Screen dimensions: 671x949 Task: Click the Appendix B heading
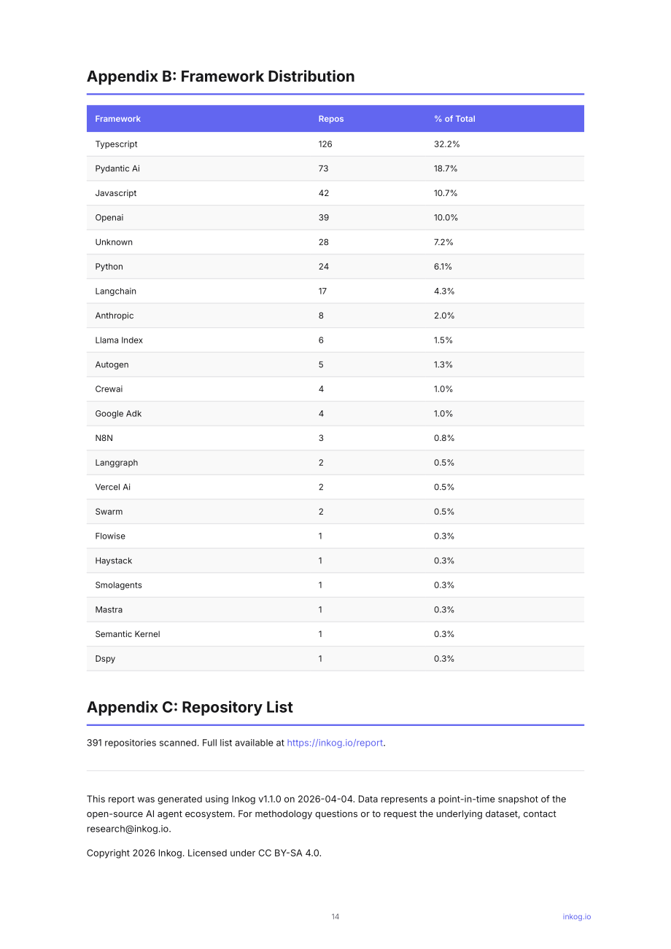[x=221, y=77]
